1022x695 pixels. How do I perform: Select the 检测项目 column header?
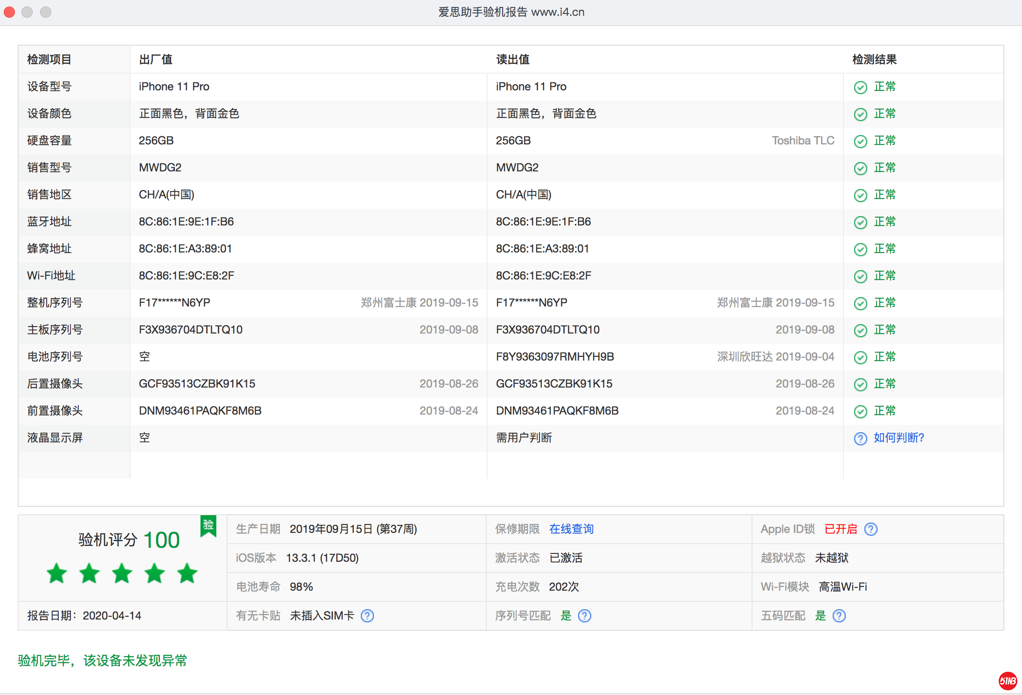tap(48, 59)
